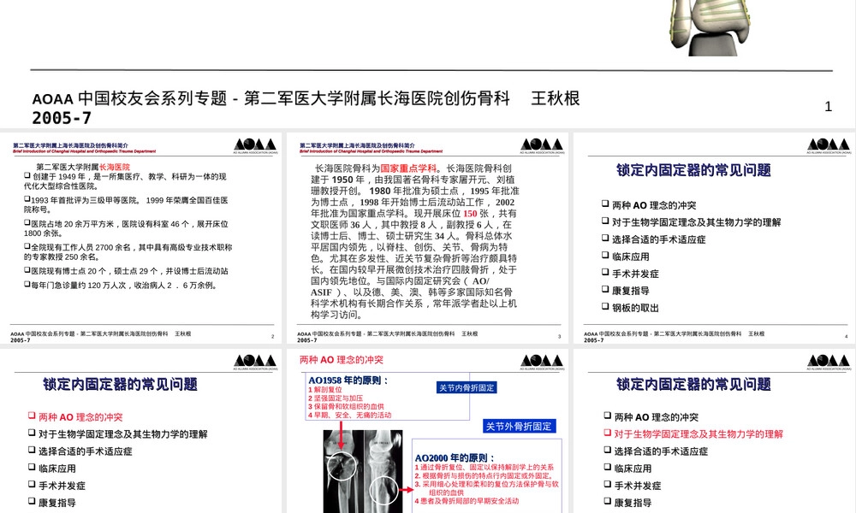
Task: Click the page number 1 on slide 1
Action: tap(828, 106)
